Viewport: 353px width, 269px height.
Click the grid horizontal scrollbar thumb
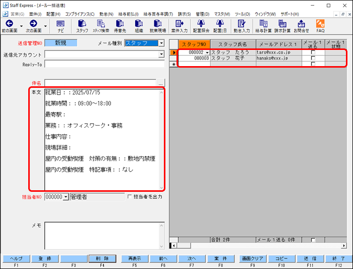184,245
